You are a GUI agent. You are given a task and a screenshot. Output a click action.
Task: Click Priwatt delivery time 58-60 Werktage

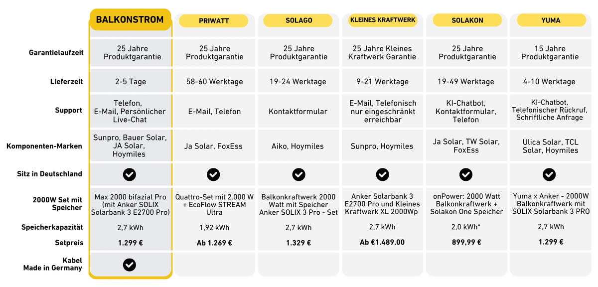214,81
